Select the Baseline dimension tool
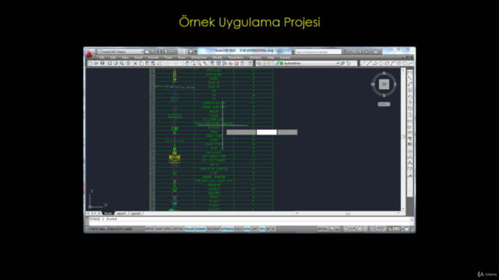499x280 pixels. tap(410, 127)
